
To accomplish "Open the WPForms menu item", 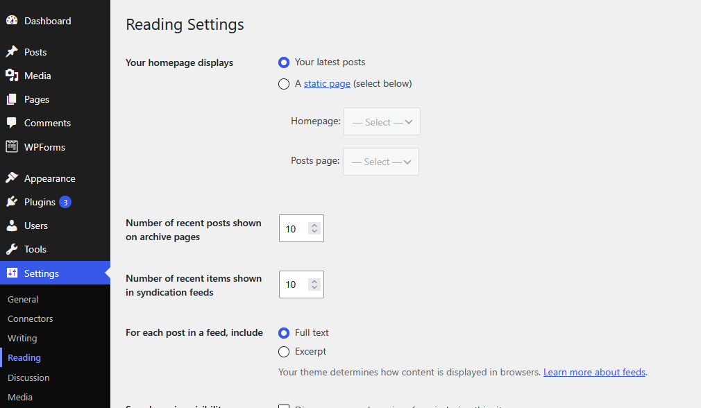I will 55,147.
